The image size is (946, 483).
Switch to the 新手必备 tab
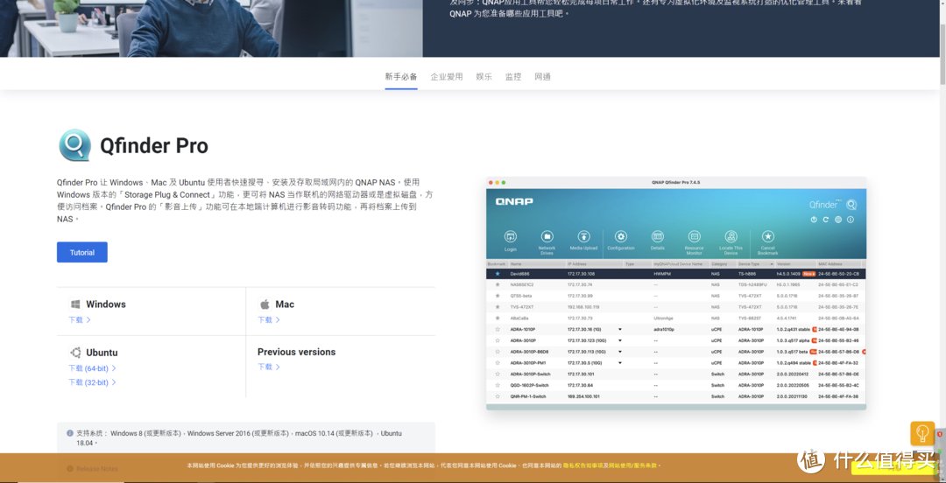[401, 77]
